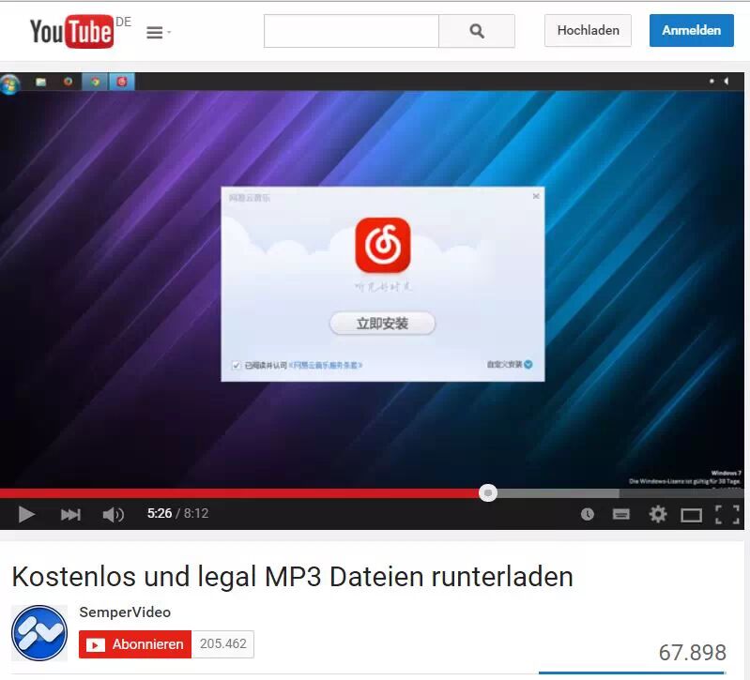Toggle subtitles in the player
This screenshot has width=750, height=680.
point(620,514)
